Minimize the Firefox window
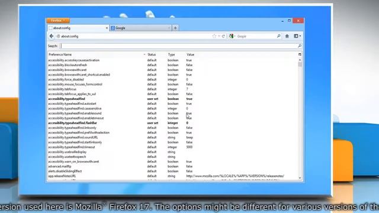The image size is (379, 213). point(282,21)
